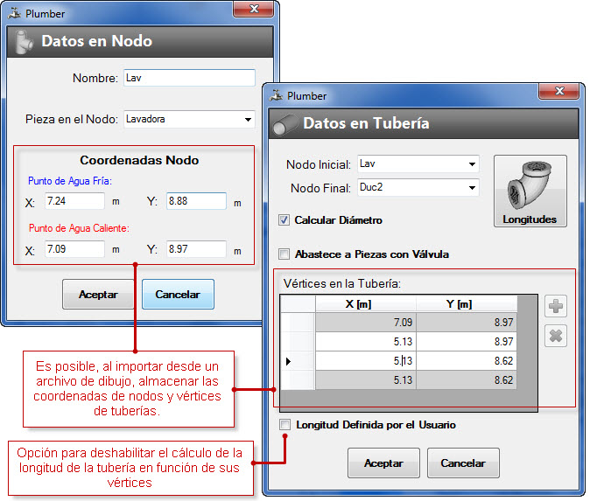Viewport: 604px width, 501px height.
Task: Enable Abastece a Piezas con Válvula checkbox
Action: tap(284, 254)
